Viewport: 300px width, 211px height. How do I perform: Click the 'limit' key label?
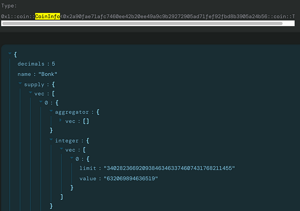click(x=88, y=168)
